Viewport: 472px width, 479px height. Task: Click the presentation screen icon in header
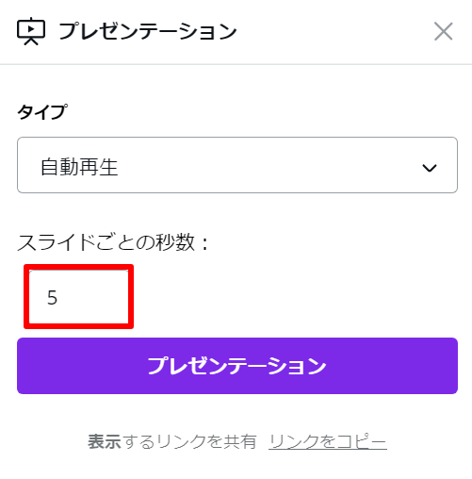(31, 31)
